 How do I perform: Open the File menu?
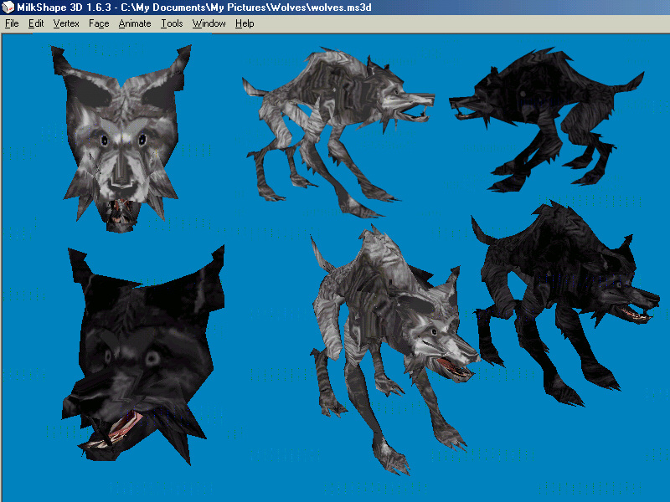click(x=11, y=23)
